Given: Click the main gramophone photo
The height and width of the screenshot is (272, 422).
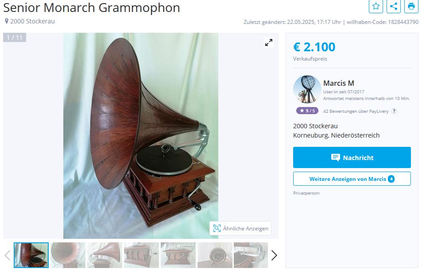Looking at the screenshot, I should tap(141, 136).
